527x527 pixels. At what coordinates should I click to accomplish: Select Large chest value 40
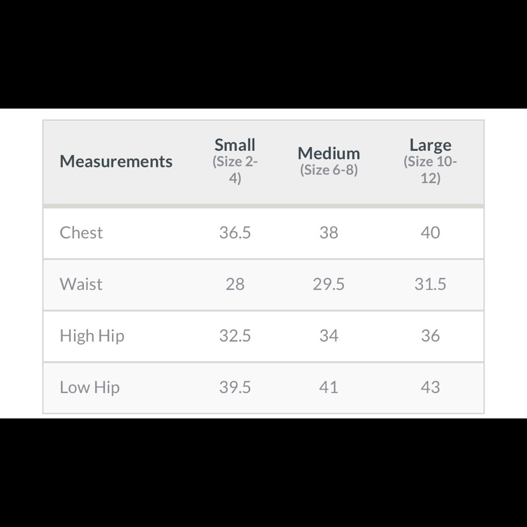430,232
